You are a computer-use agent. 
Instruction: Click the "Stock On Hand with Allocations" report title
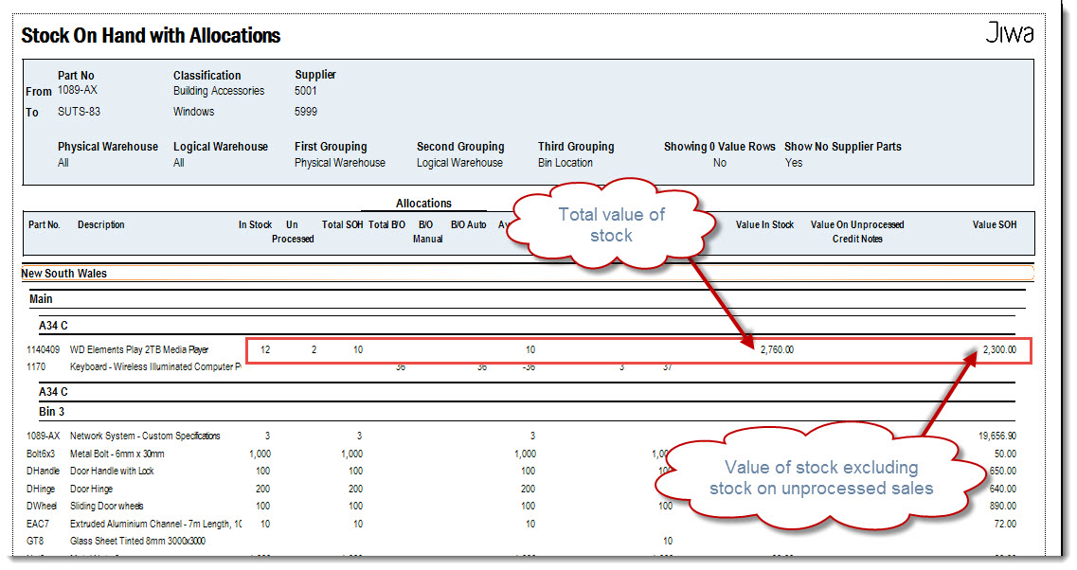[x=151, y=36]
